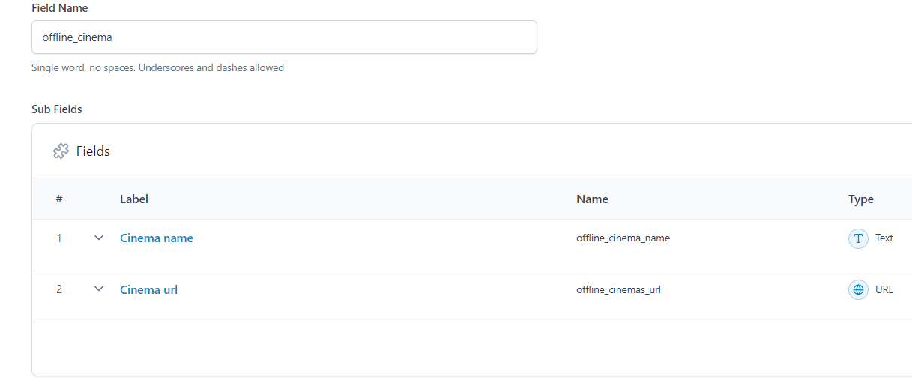
Task: Click the URL type label
Action: (884, 289)
